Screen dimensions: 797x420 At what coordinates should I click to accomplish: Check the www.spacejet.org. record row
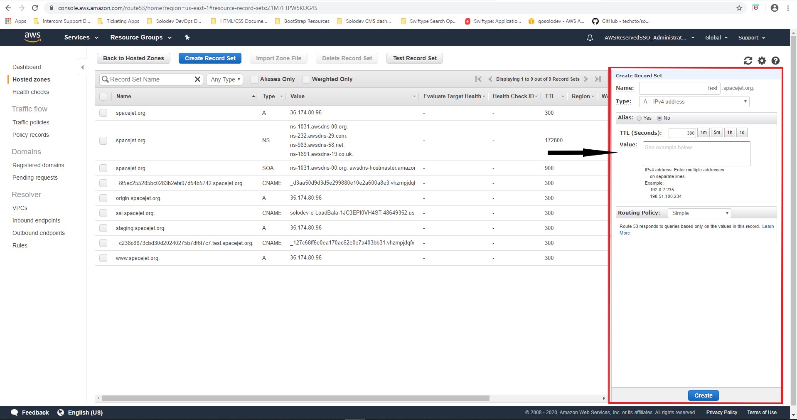click(103, 258)
